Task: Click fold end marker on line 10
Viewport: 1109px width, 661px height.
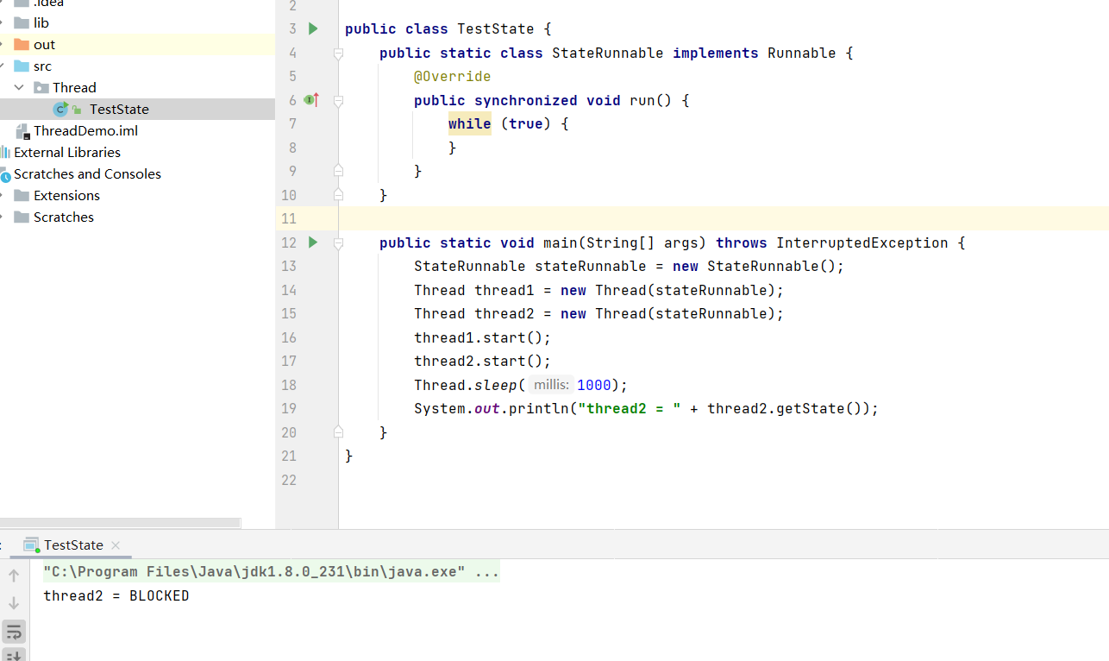Action: point(338,195)
